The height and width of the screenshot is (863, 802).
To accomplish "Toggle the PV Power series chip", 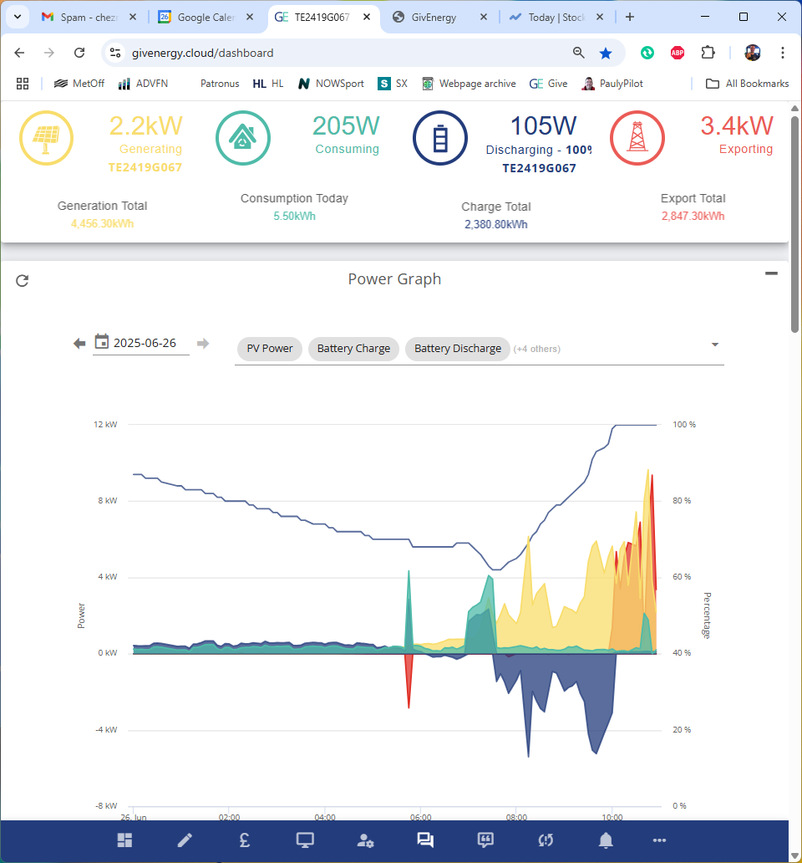I will click(269, 349).
